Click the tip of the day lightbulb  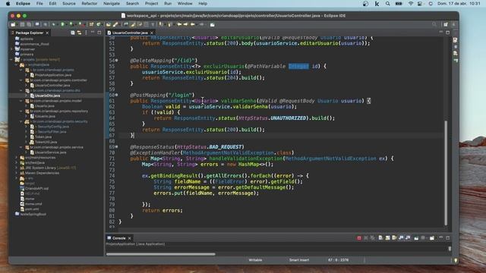click(456, 260)
